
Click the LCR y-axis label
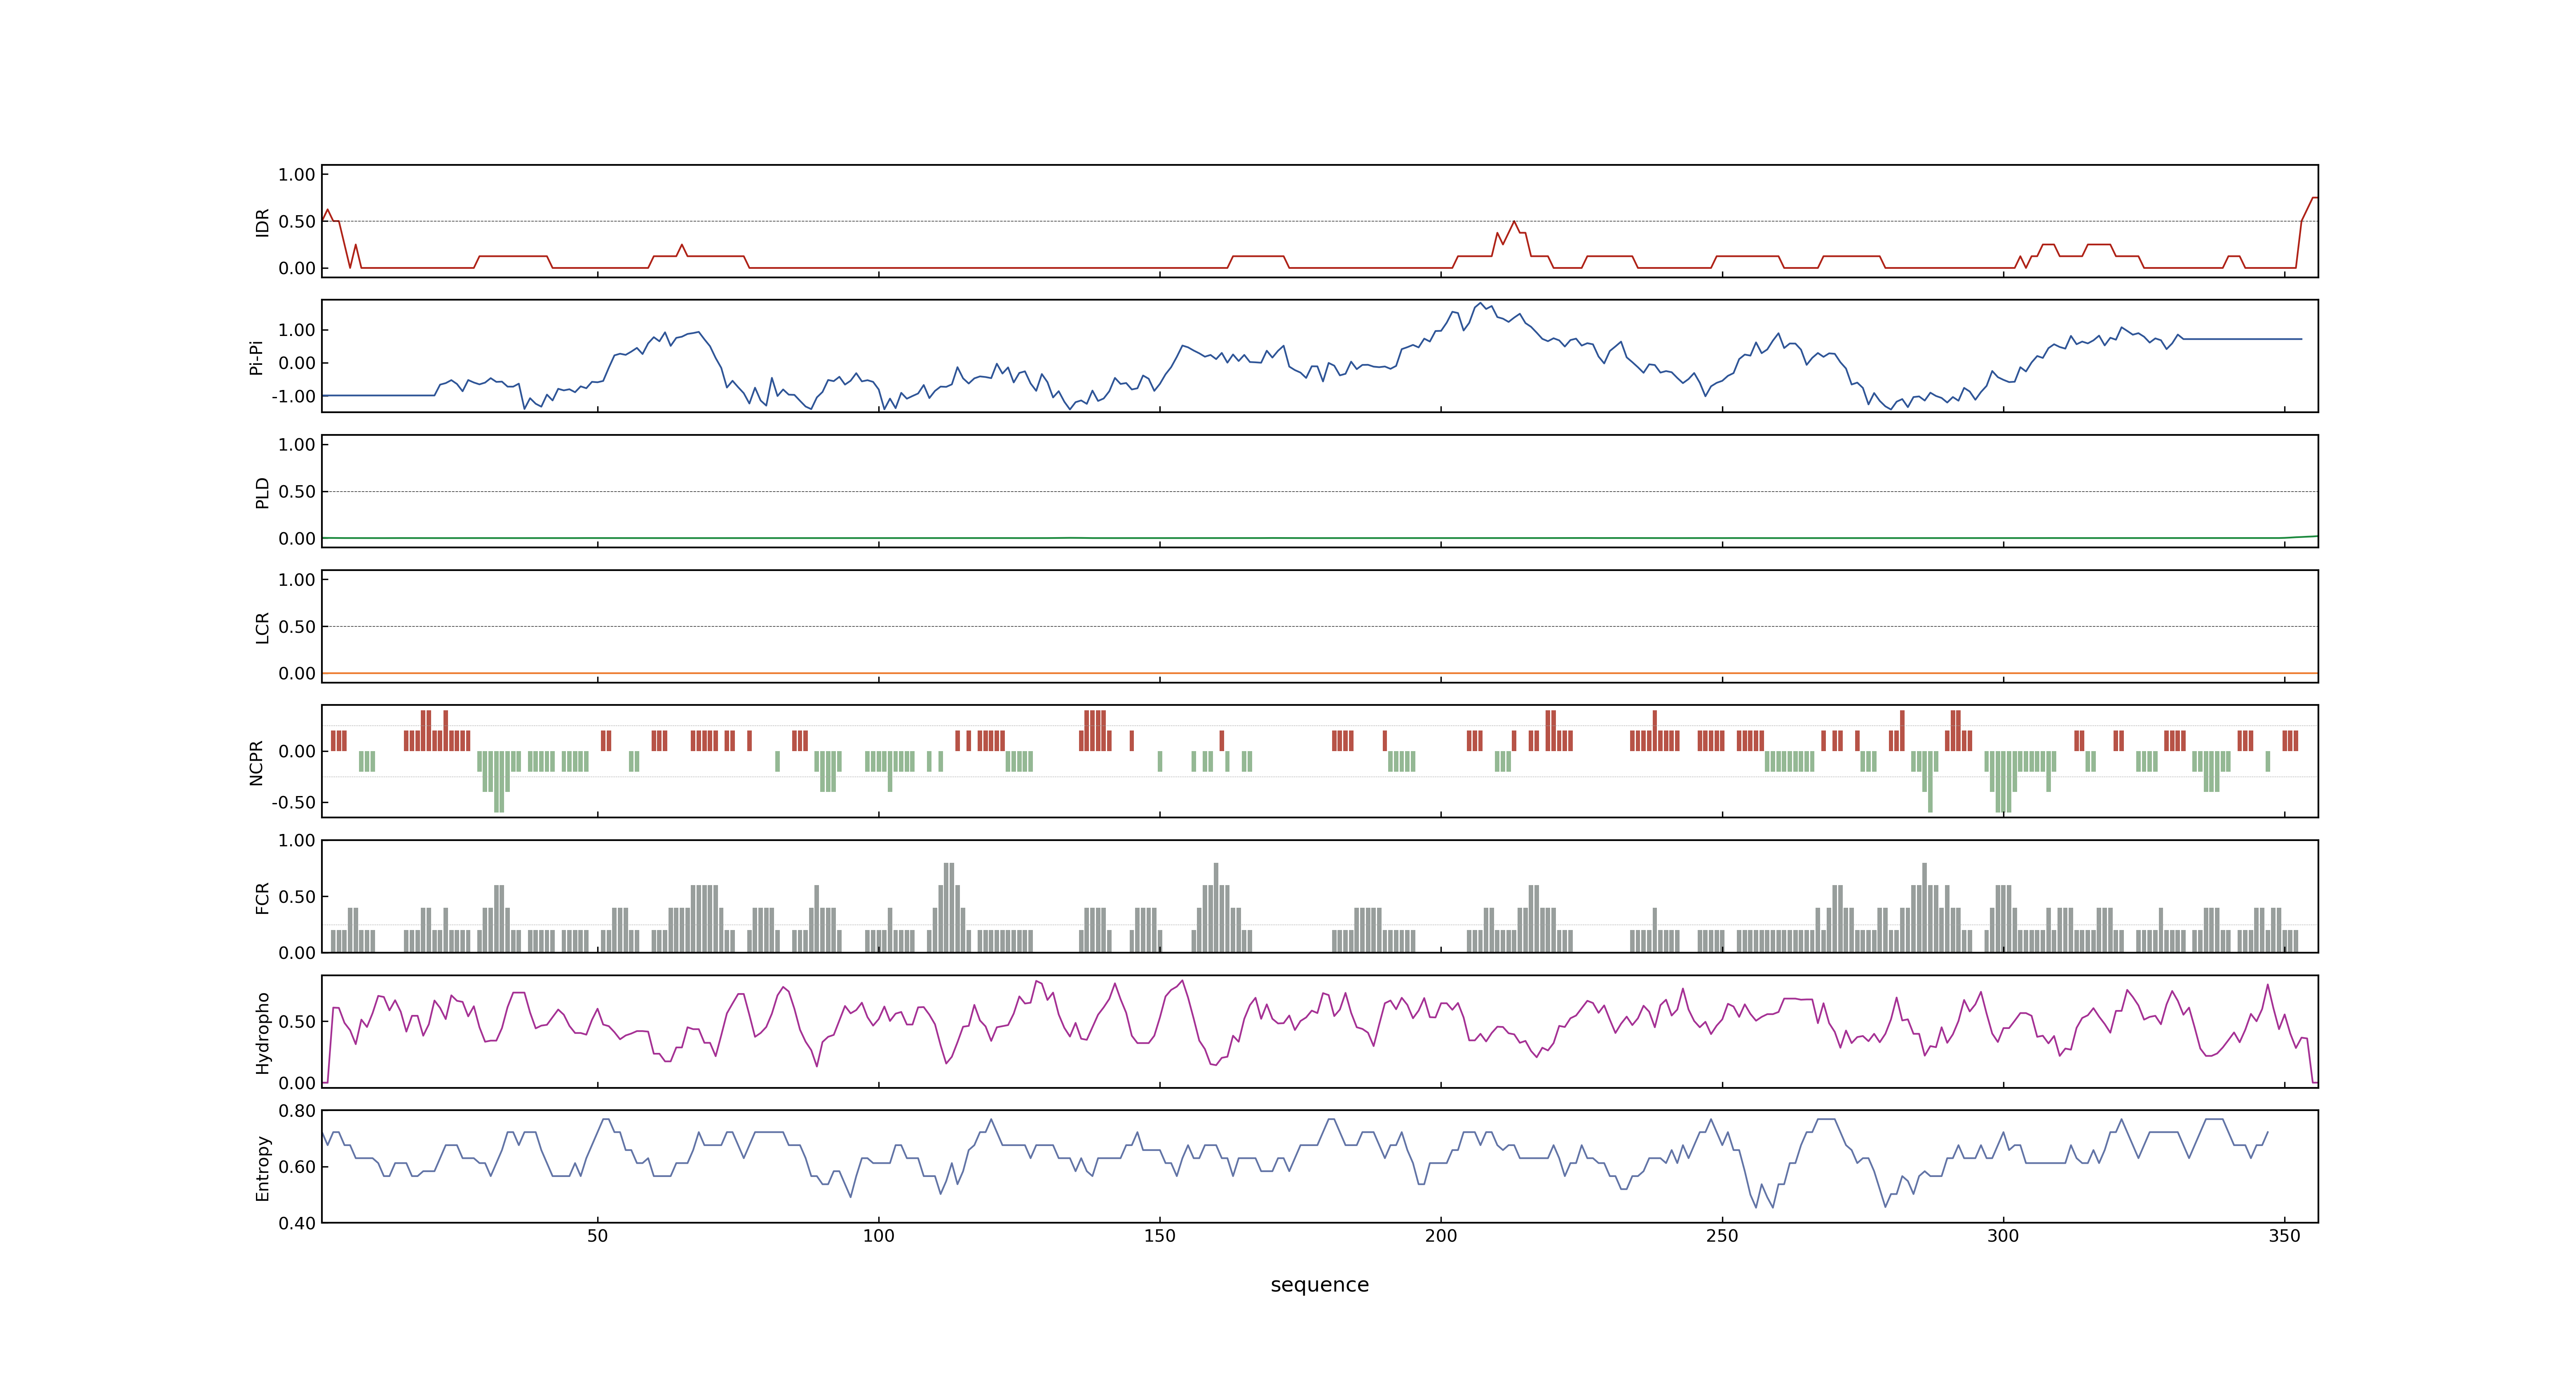pyautogui.click(x=262, y=628)
